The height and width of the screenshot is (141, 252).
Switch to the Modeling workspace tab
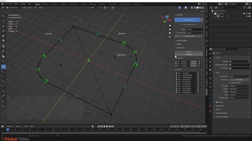45,4
